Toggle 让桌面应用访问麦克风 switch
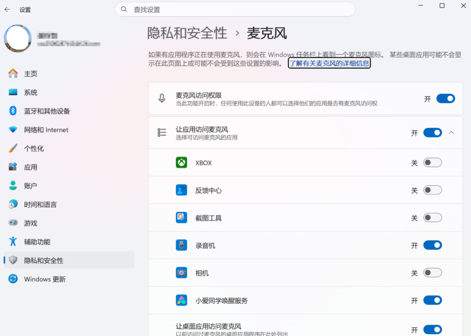 click(433, 330)
